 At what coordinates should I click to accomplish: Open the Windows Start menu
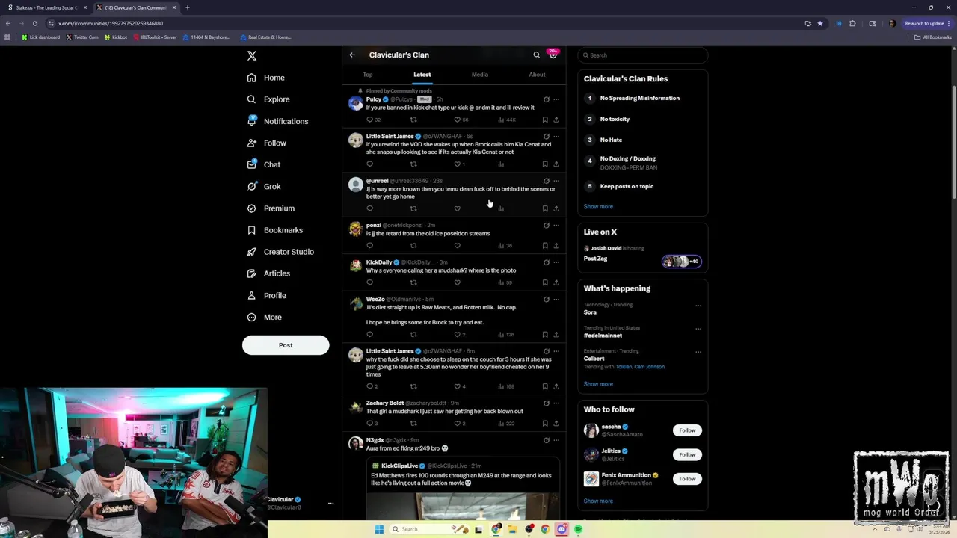(x=379, y=529)
